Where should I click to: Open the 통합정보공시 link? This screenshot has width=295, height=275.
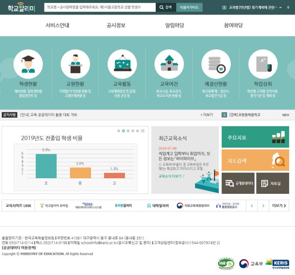pyautogui.click(x=228, y=206)
